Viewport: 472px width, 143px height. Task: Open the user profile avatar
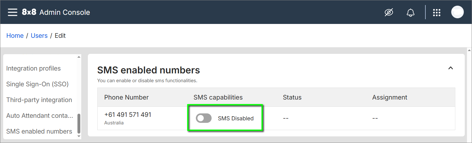(x=457, y=12)
